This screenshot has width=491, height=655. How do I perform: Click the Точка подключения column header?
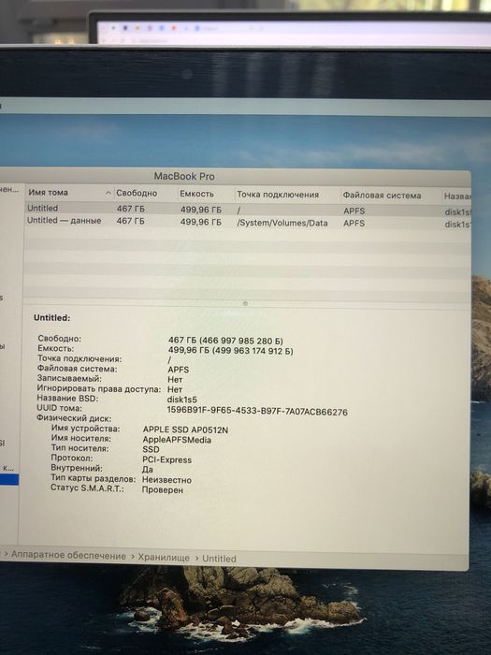coord(278,195)
